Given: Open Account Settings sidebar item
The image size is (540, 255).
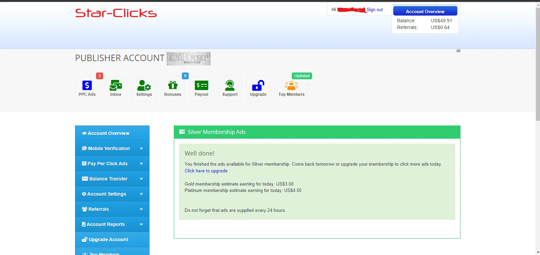Looking at the screenshot, I should point(112,194).
